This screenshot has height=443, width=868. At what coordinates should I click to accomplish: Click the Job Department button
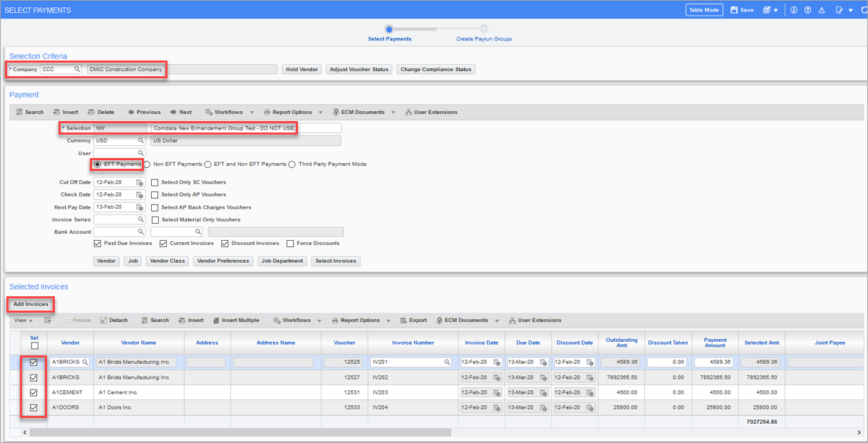click(282, 261)
